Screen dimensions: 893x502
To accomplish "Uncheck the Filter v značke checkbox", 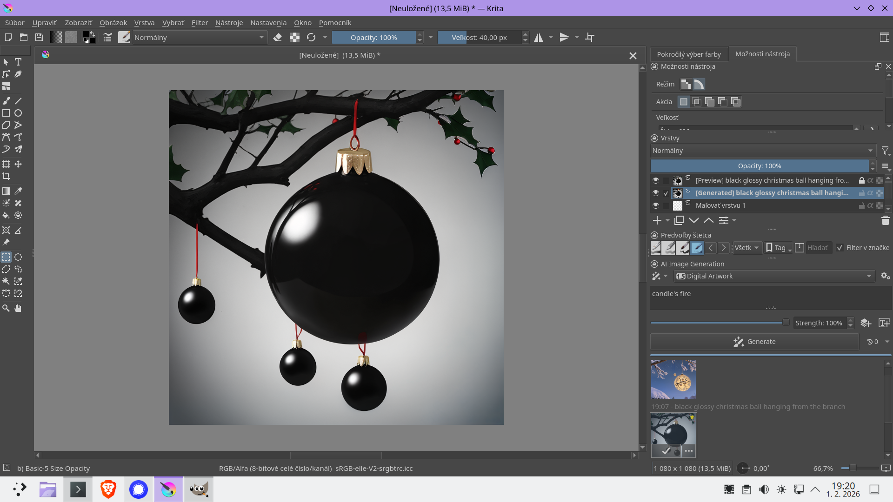I will (840, 248).
